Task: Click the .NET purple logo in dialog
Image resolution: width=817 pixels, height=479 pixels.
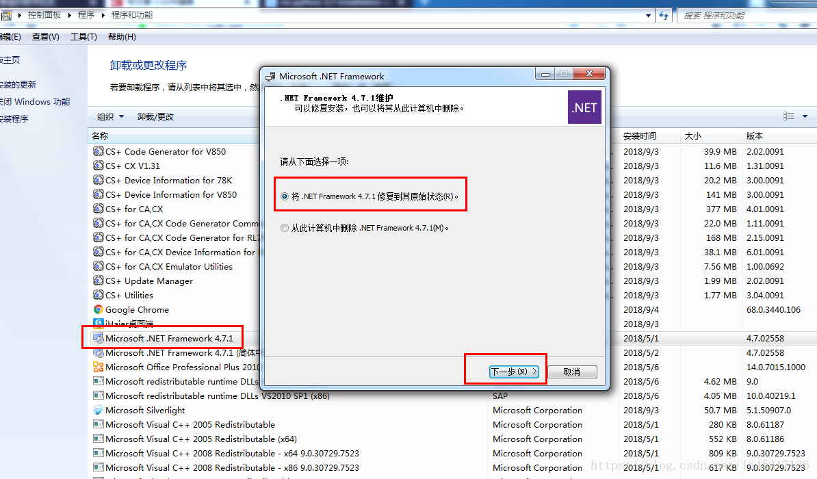Action: tap(584, 107)
